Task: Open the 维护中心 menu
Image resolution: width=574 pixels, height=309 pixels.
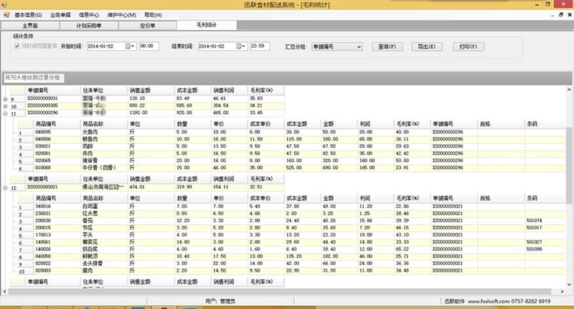Action: (123, 14)
